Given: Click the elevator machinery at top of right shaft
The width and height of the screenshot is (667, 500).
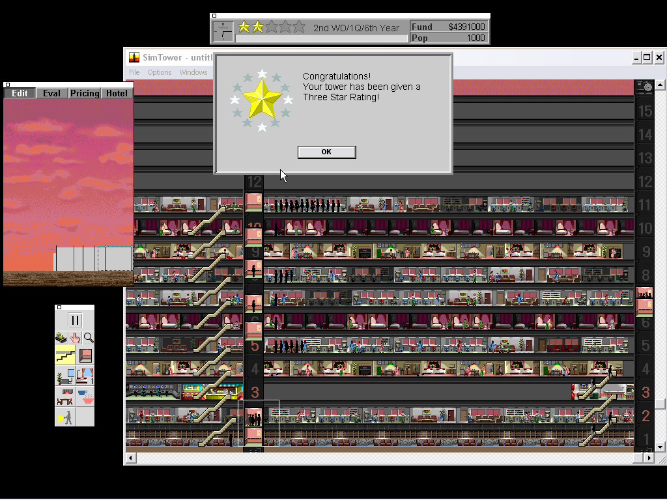Looking at the screenshot, I should coord(644,87).
